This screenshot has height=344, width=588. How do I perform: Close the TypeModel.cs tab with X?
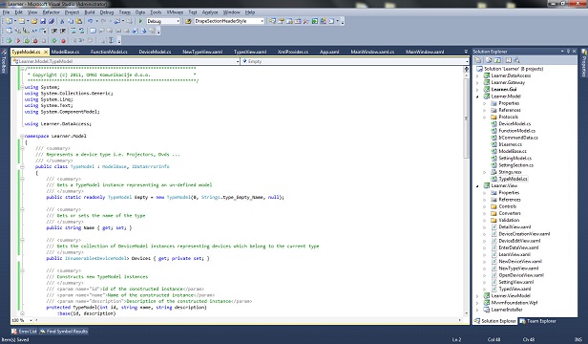coord(46,52)
